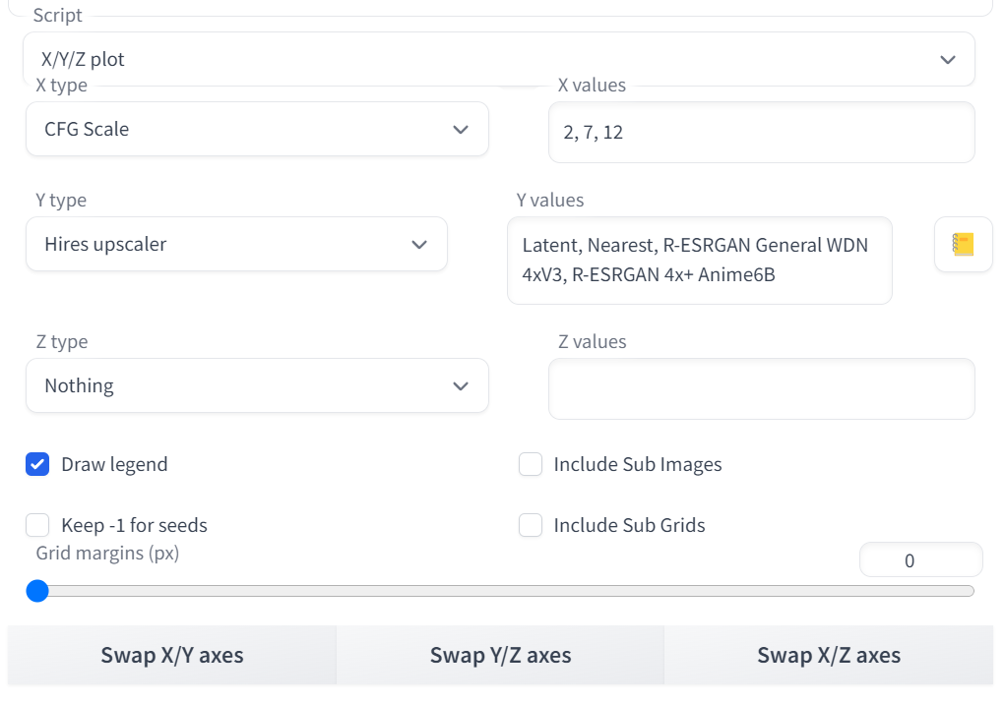Screen dimensions: 1005x703
Task: Uncheck the Draw legend checkbox
Action: (37, 464)
